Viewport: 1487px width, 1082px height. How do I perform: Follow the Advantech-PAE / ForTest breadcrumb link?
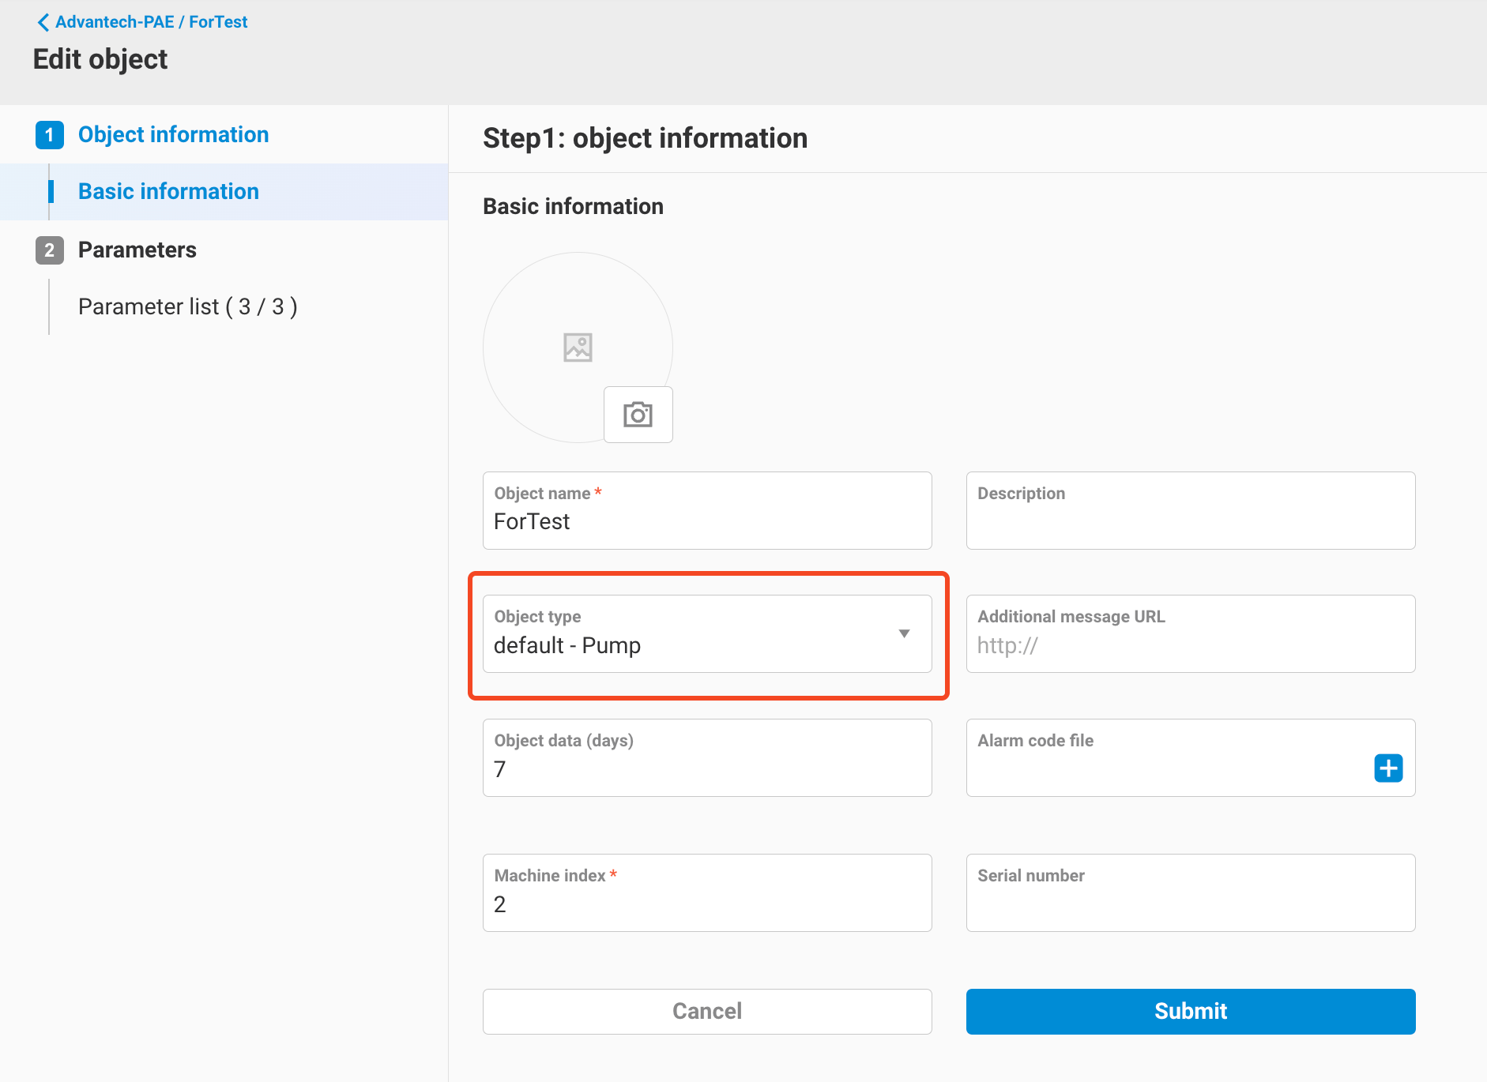[x=151, y=22]
